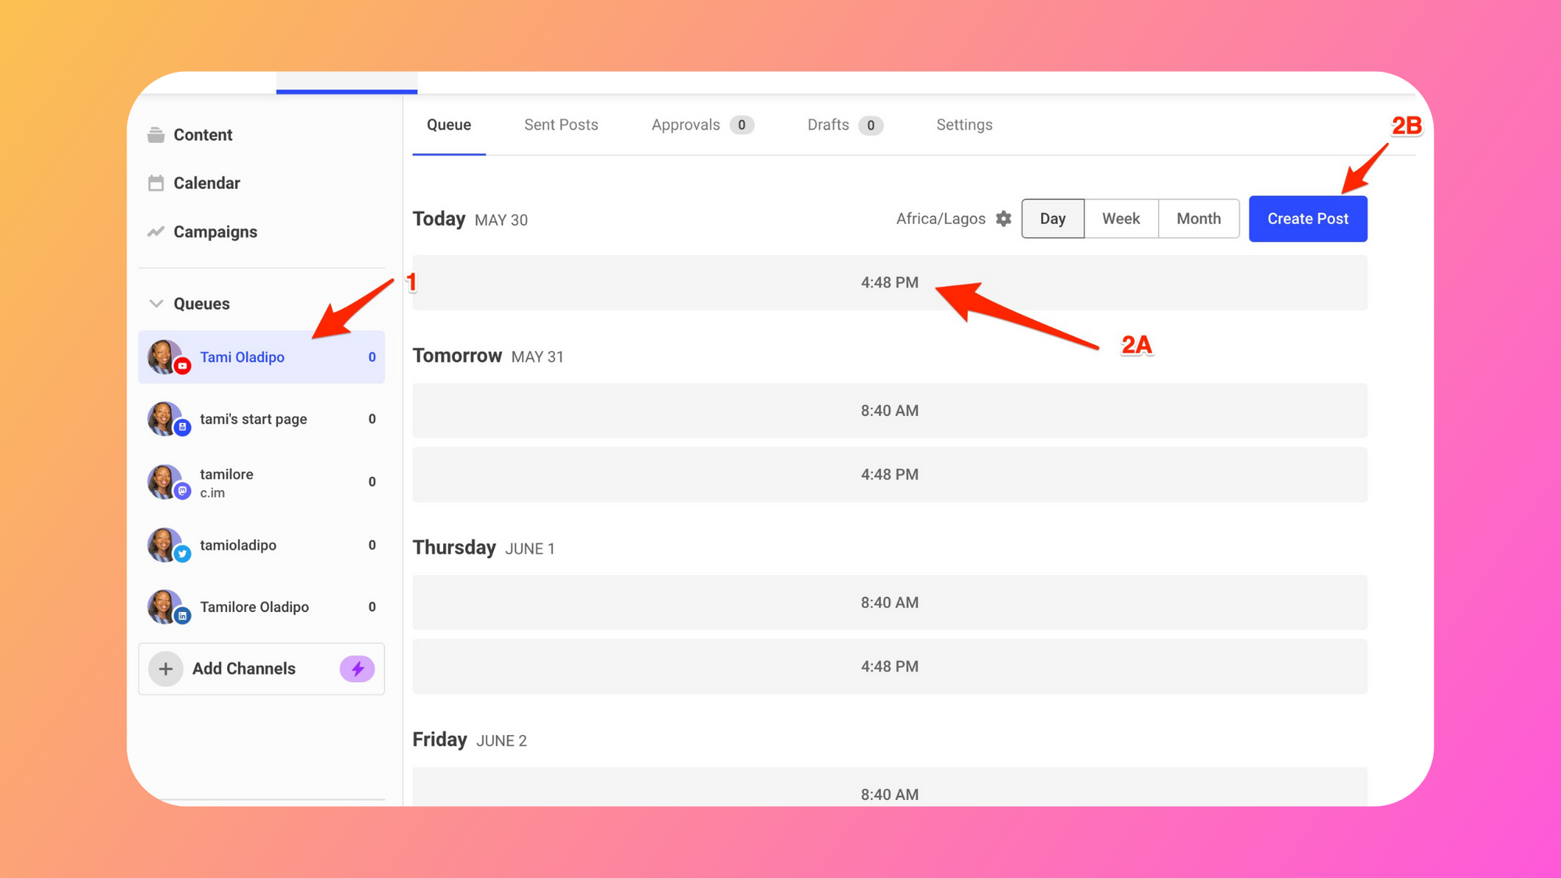Click the Campaigns chart icon
This screenshot has width=1561, height=878.
point(156,232)
